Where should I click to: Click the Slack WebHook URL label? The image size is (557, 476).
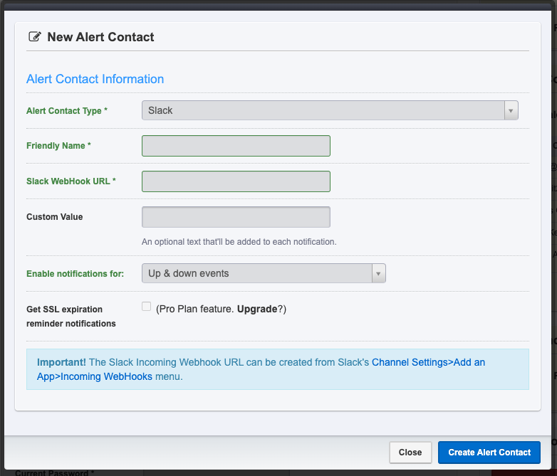click(x=71, y=181)
